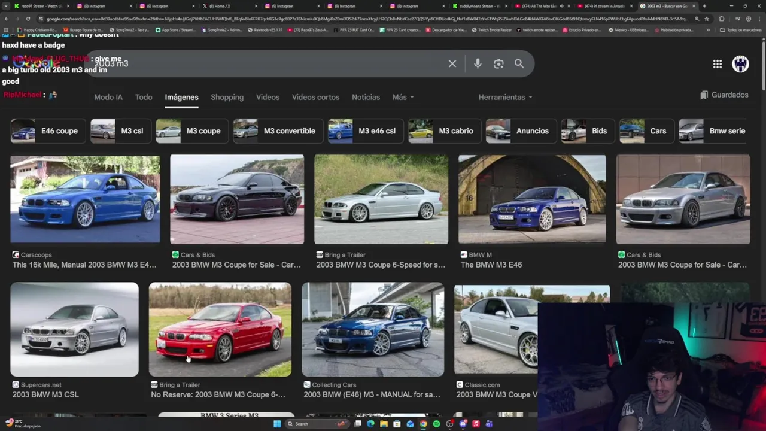The width and height of the screenshot is (766, 431).
Task: Open the Google account profile avatar
Action: 740,64
